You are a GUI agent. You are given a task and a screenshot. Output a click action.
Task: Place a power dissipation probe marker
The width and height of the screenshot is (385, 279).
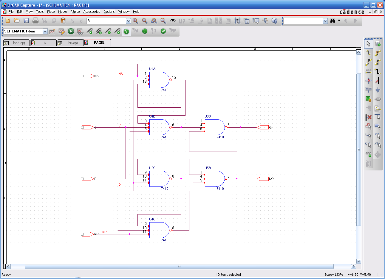(117, 31)
